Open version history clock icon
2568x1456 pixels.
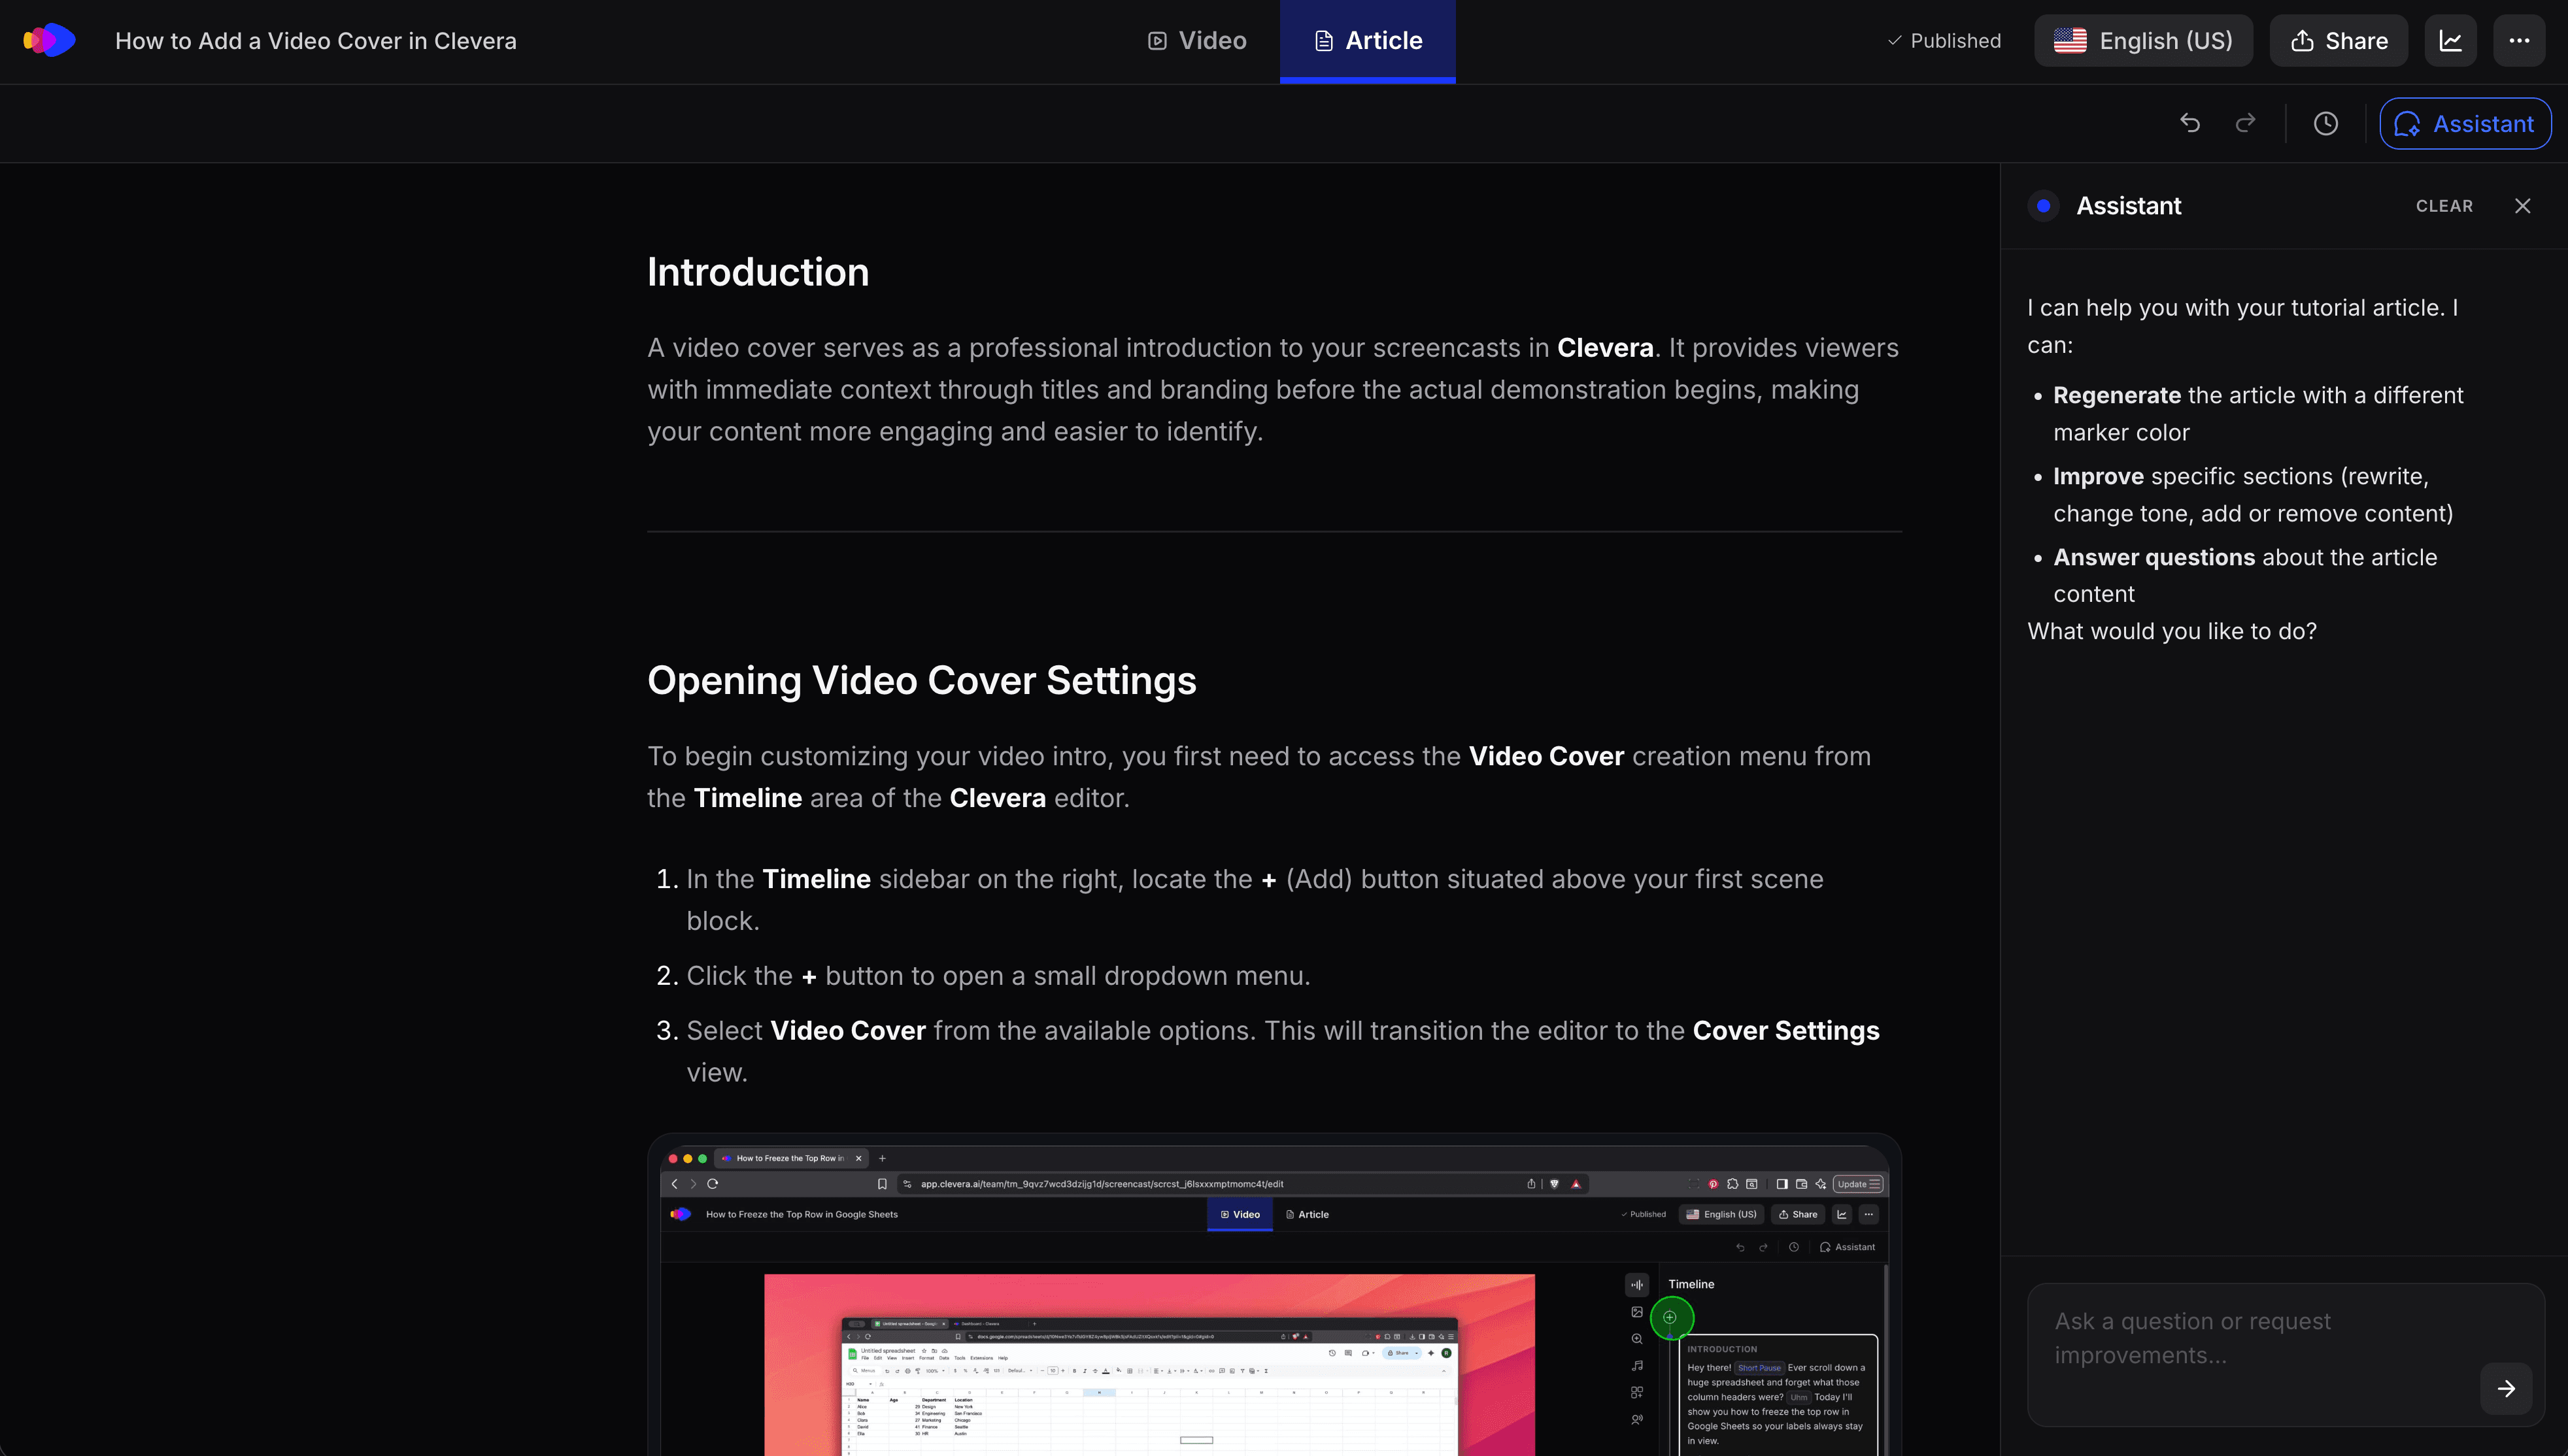pos(2326,123)
